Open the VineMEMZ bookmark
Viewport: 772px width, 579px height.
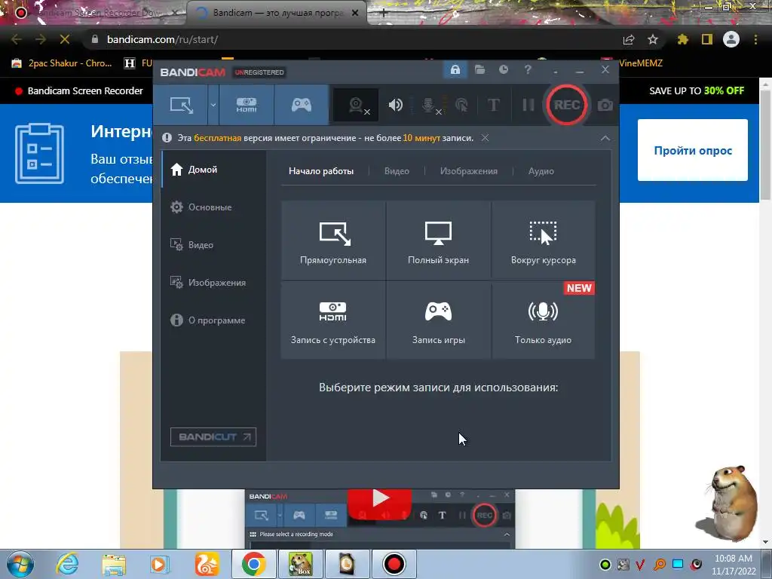point(641,63)
